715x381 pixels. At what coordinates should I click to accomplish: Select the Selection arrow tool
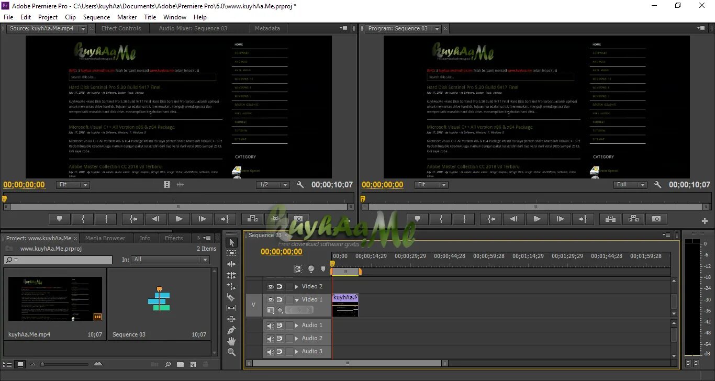pyautogui.click(x=231, y=242)
